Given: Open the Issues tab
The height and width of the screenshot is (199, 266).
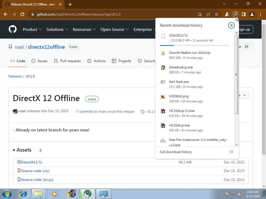Looking at the screenshot, I should click(x=39, y=61).
